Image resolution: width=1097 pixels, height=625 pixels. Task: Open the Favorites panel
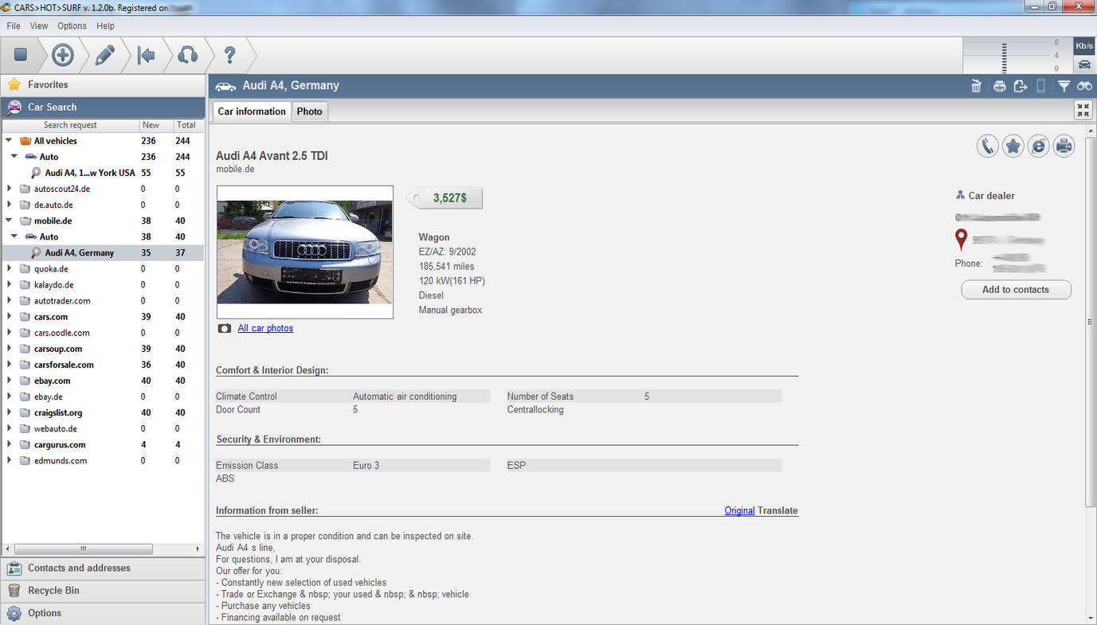(x=104, y=84)
